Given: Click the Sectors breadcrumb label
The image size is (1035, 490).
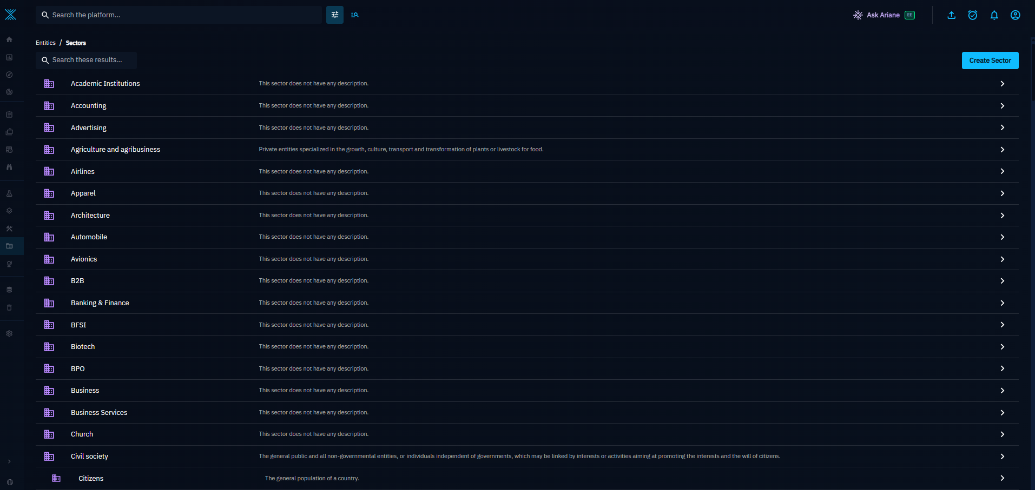Looking at the screenshot, I should 76,43.
